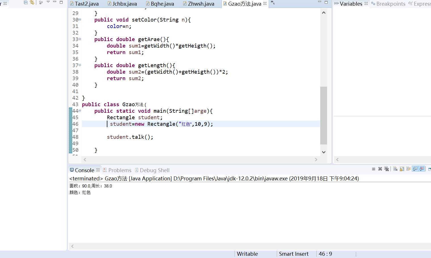Click the editor vertical scrollbar thumb
The height and width of the screenshot is (258, 431).
[324, 116]
